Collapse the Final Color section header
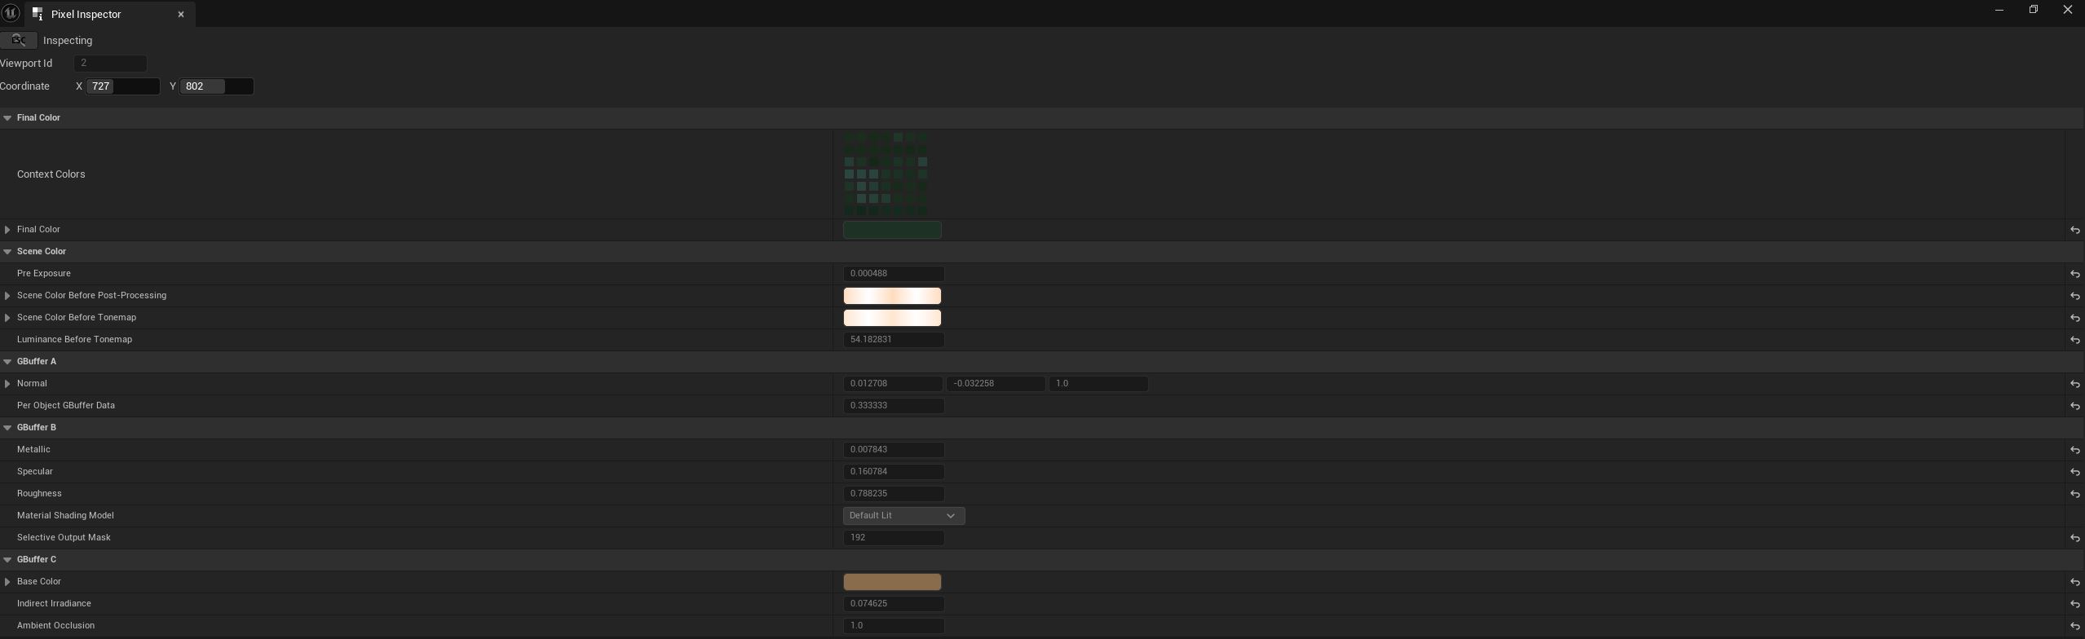2085x639 pixels. (7, 117)
